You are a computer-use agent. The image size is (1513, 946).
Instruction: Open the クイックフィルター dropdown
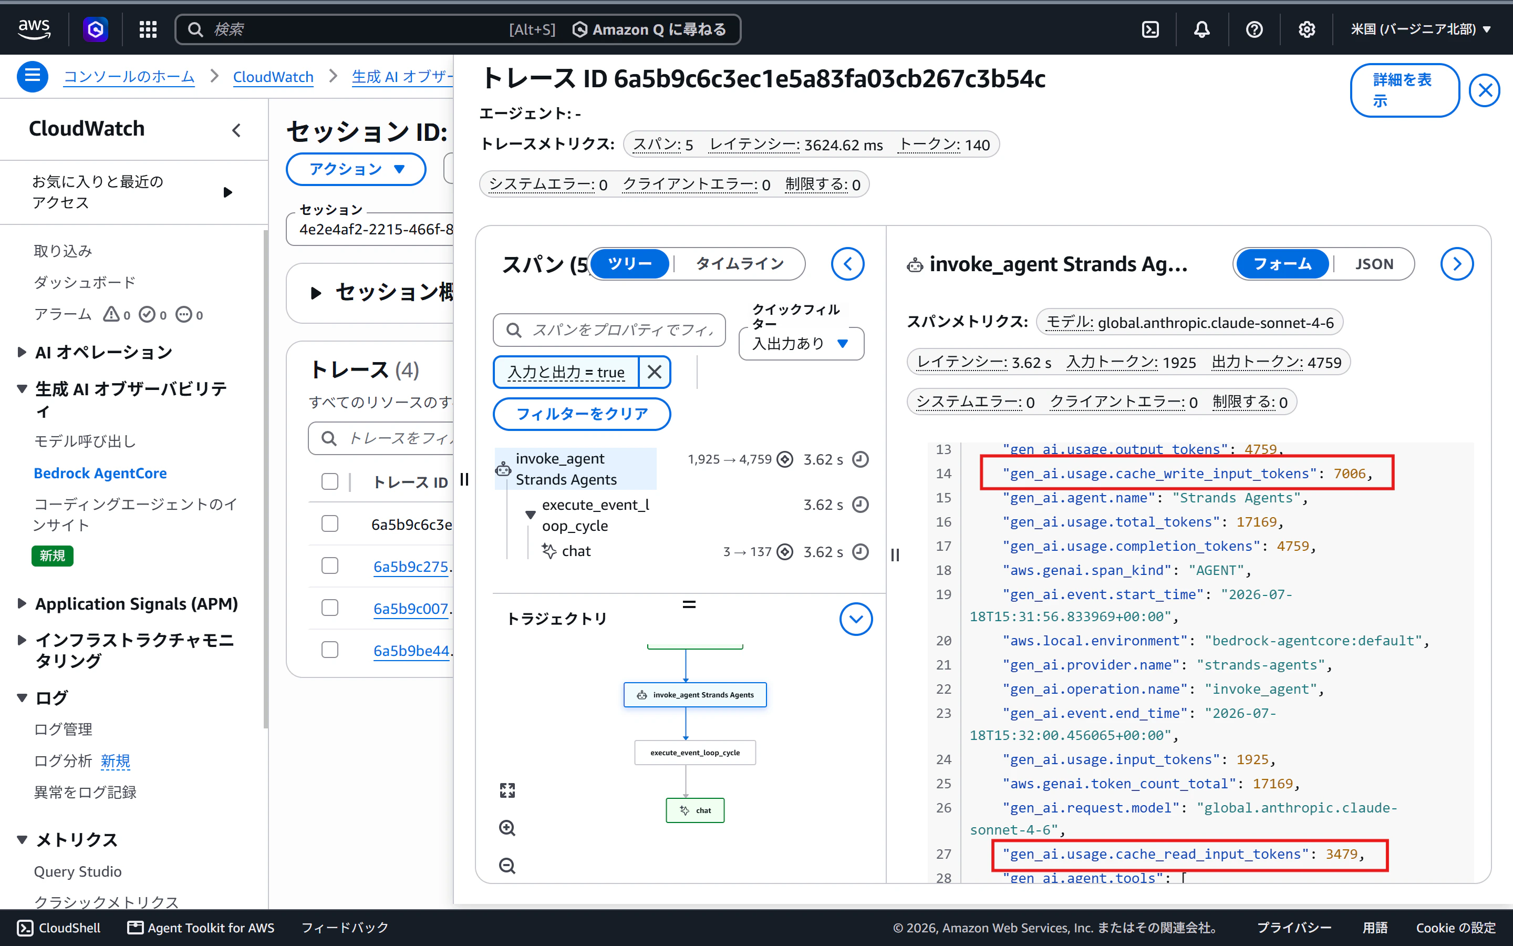[801, 344]
